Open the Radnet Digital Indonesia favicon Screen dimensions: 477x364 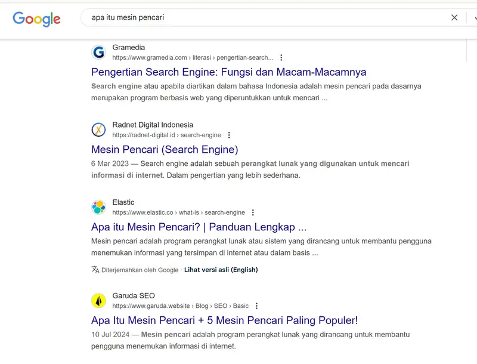pos(98,130)
